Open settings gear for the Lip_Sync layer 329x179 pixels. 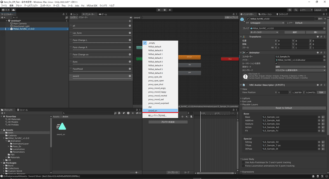[130, 33]
